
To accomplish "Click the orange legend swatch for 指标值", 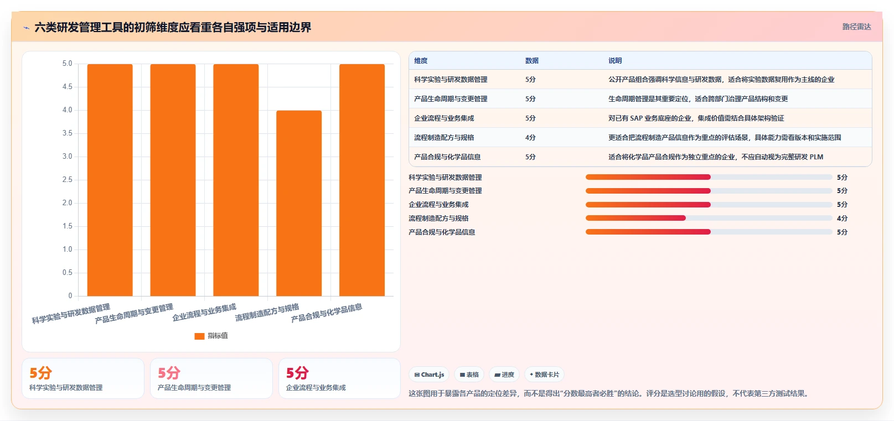I will 199,336.
